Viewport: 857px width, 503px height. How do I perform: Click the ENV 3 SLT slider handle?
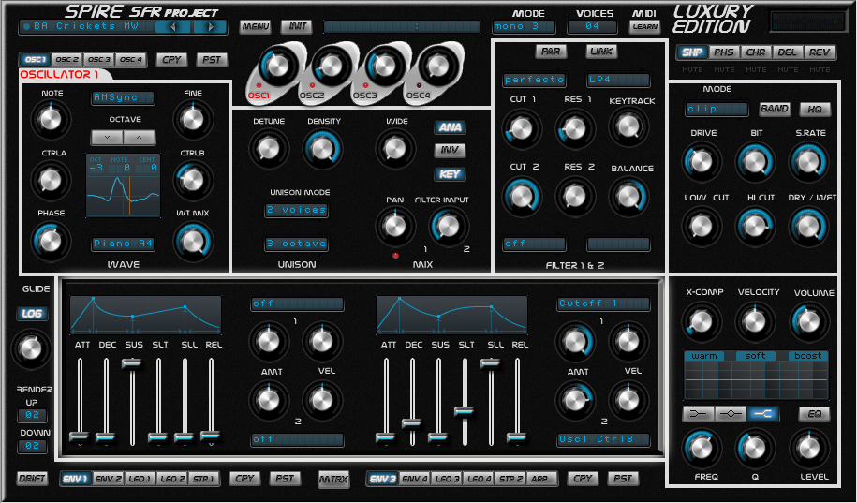pyautogui.click(x=465, y=410)
